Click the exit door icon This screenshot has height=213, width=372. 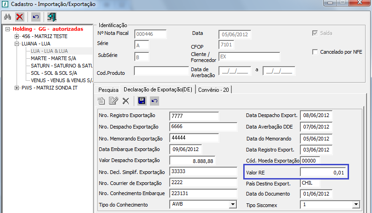tap(52, 17)
